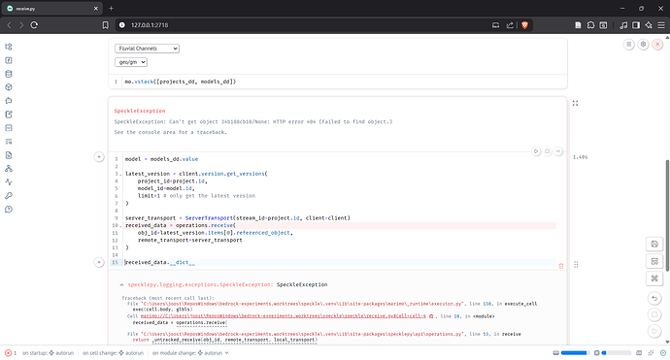The image size is (670, 360).
Task: Click the red shutdown kernel button
Action: coord(657,45)
